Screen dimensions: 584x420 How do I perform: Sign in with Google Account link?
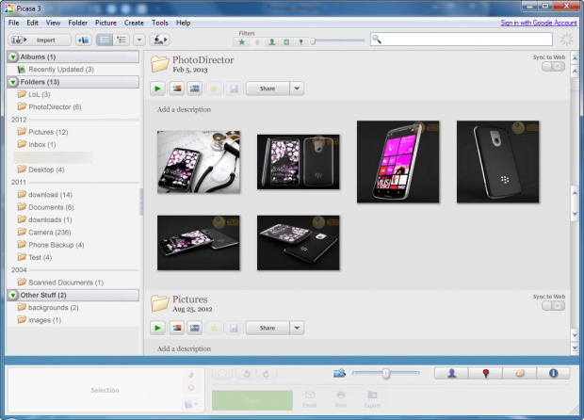(538, 23)
